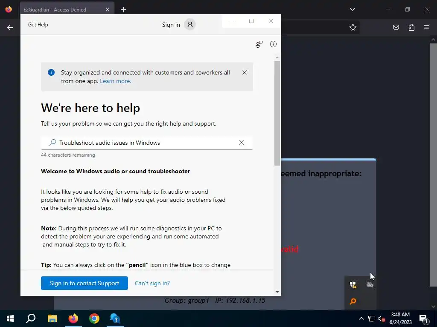The image size is (437, 327).
Task: Click the '44 characters remaining' text
Action: click(68, 155)
